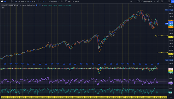Image resolution: width=174 pixels, height=99 pixels.
Task: Click the September 2020 Support line label
Action: pos(161,36)
